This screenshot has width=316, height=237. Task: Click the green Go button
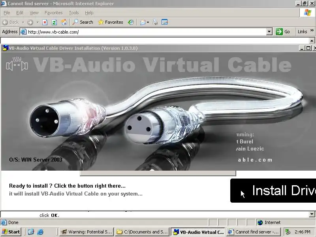tap(283, 32)
